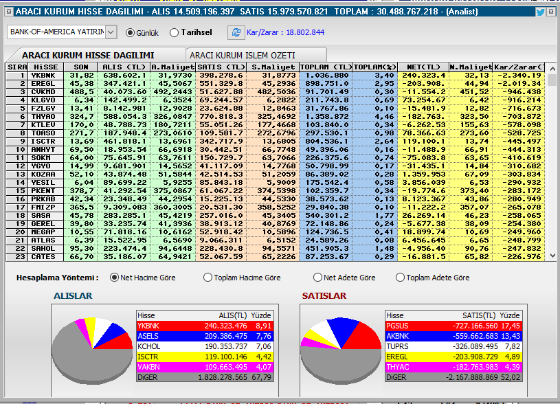560x404 pixels.
Task: Sort by the HISSE column header
Action: 46,67
